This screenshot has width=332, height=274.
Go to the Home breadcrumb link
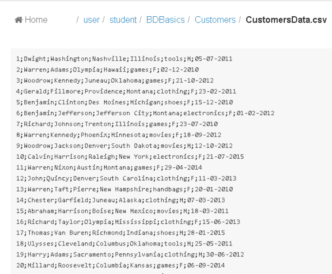36,20
